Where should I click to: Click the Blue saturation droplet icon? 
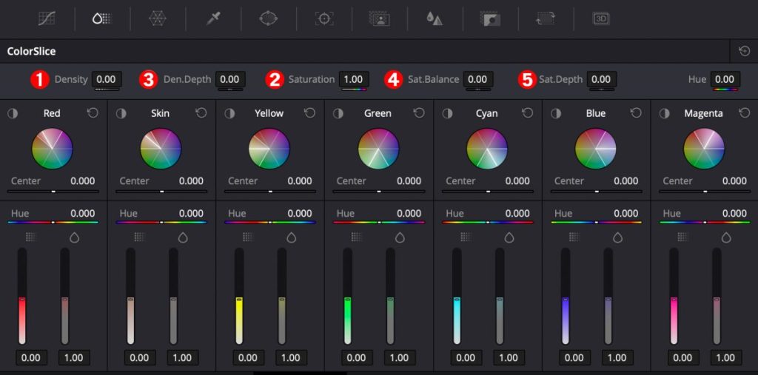pyautogui.click(x=618, y=237)
